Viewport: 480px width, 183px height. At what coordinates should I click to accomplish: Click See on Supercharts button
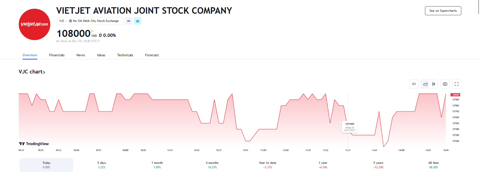443,11
